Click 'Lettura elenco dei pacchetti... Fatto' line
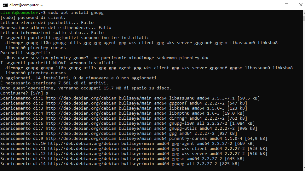This screenshot has height=171, width=305. coord(47,23)
